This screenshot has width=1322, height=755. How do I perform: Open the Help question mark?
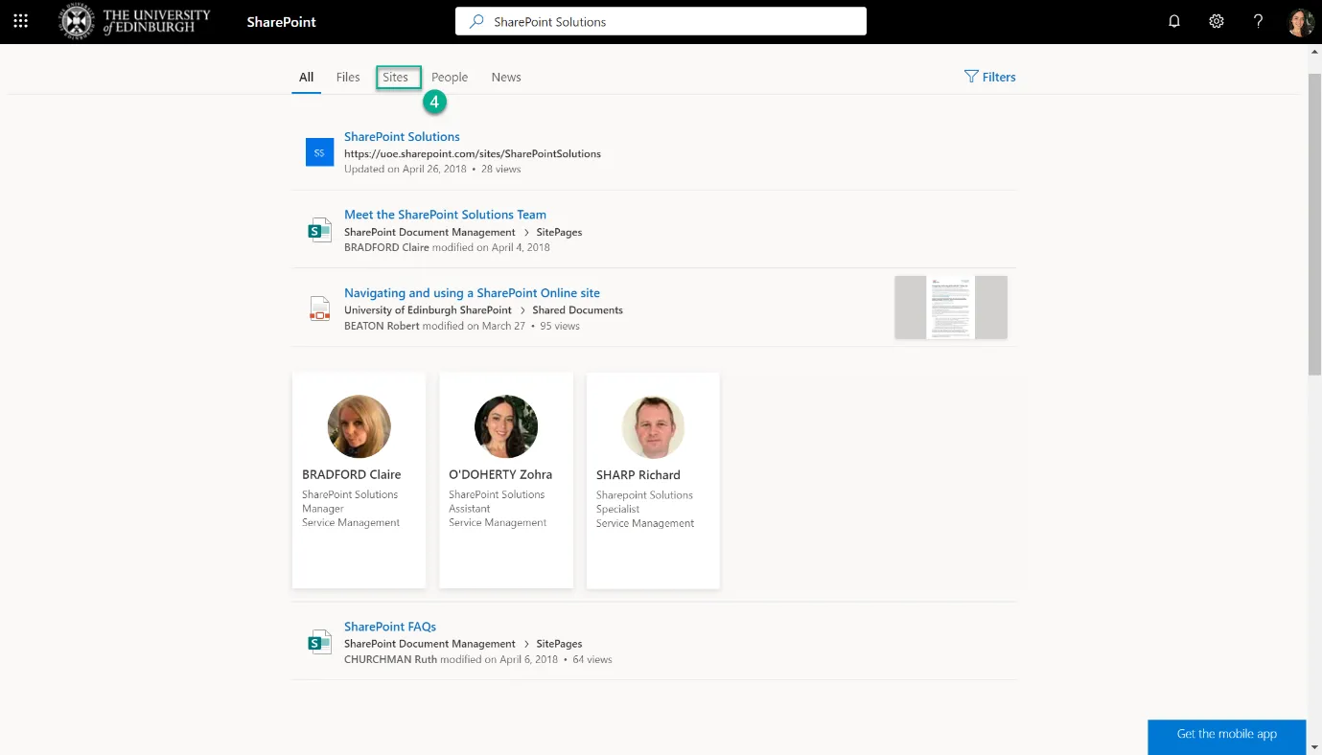point(1258,21)
